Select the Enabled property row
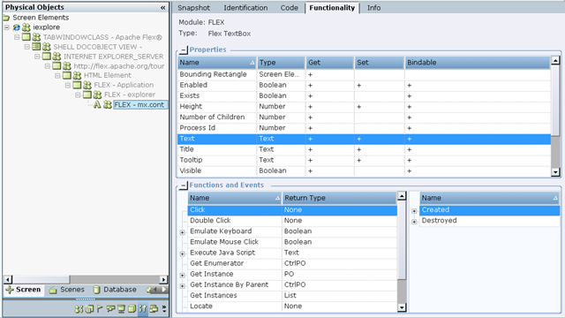This screenshot has height=318, width=565. (x=364, y=85)
